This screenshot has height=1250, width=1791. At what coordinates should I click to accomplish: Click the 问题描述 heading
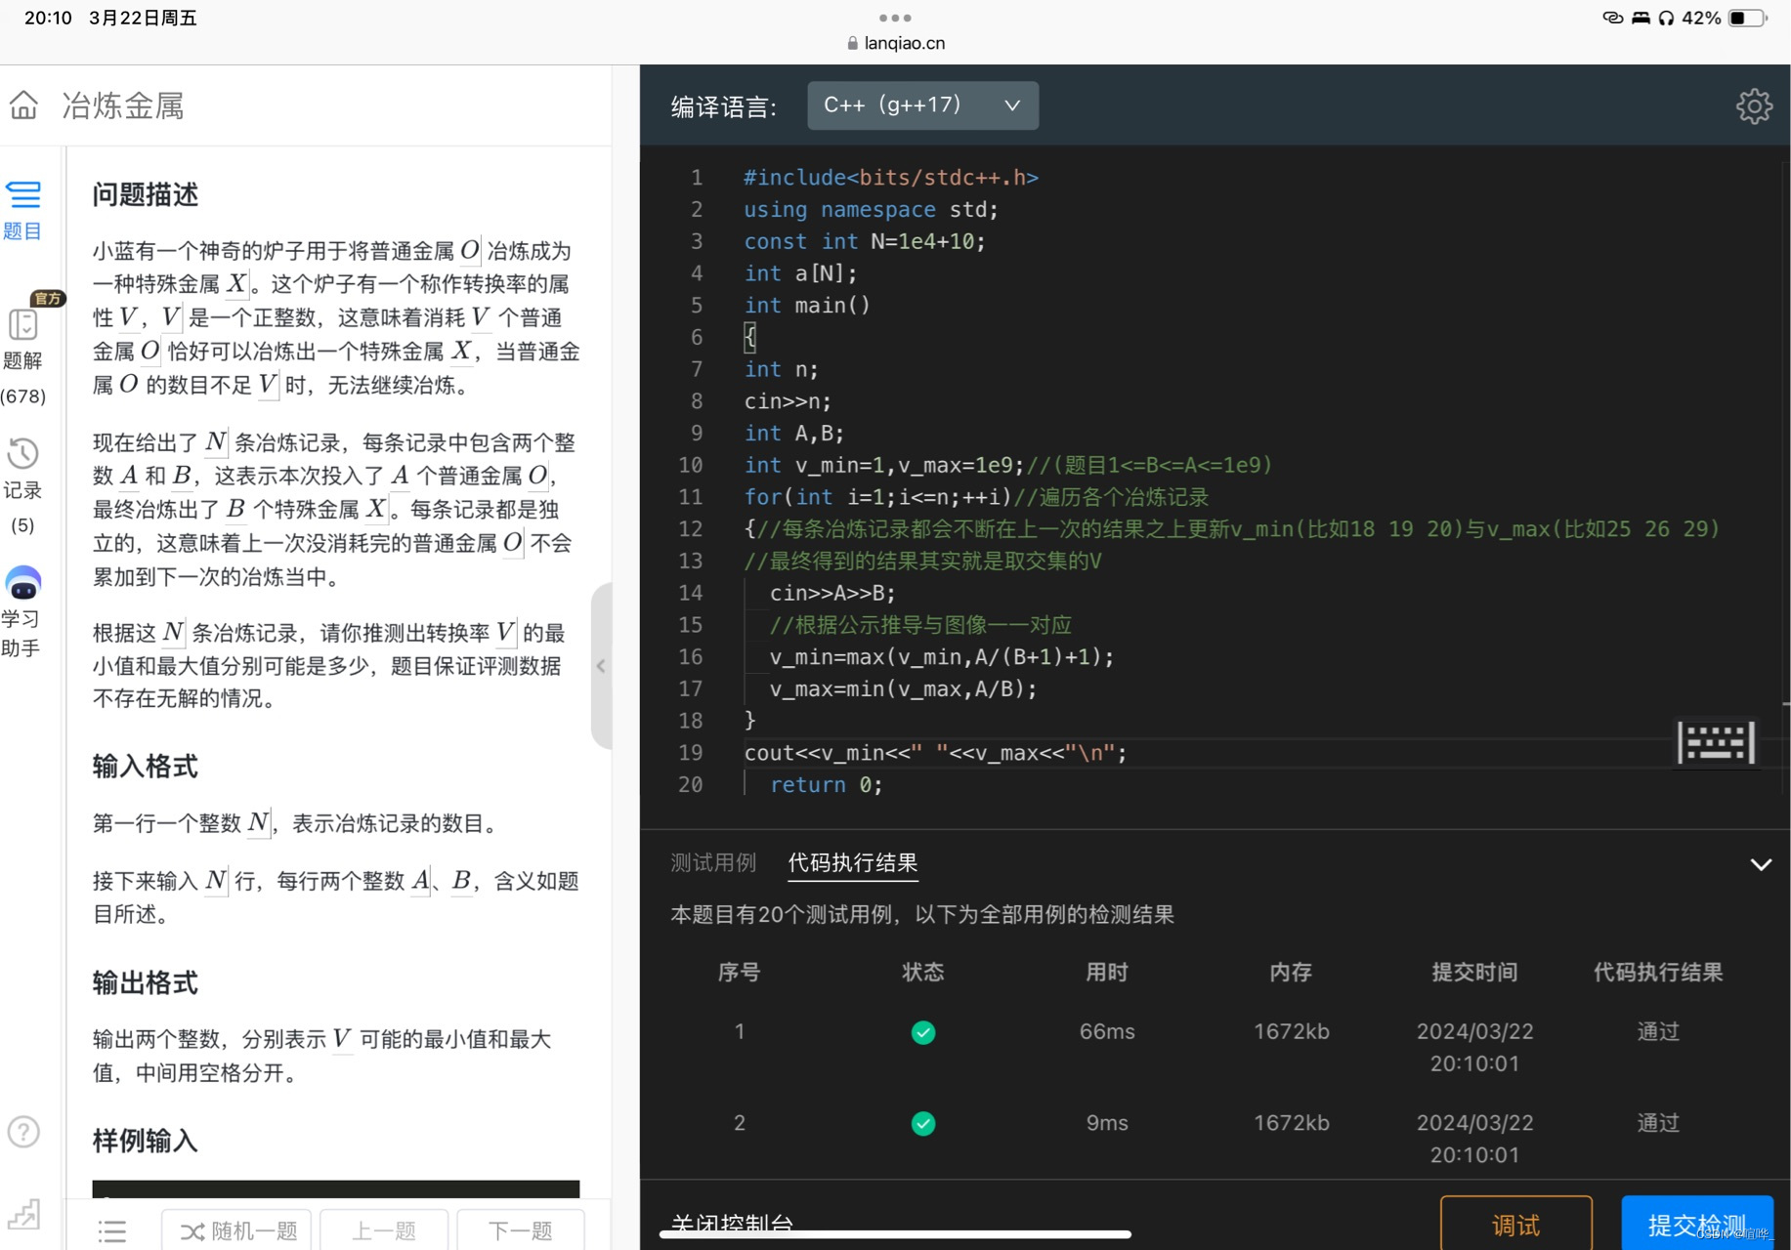pyautogui.click(x=146, y=194)
